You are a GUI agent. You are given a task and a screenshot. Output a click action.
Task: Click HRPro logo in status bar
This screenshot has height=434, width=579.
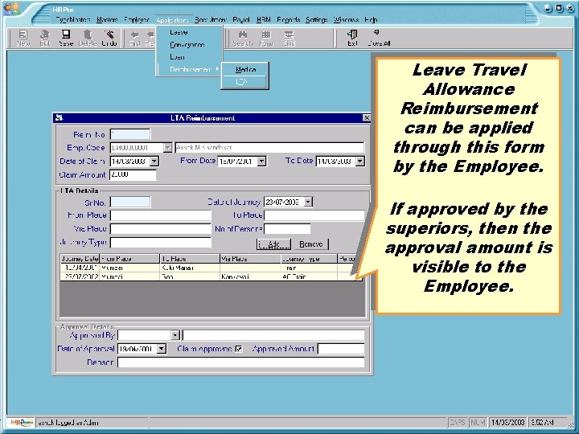click(22, 422)
